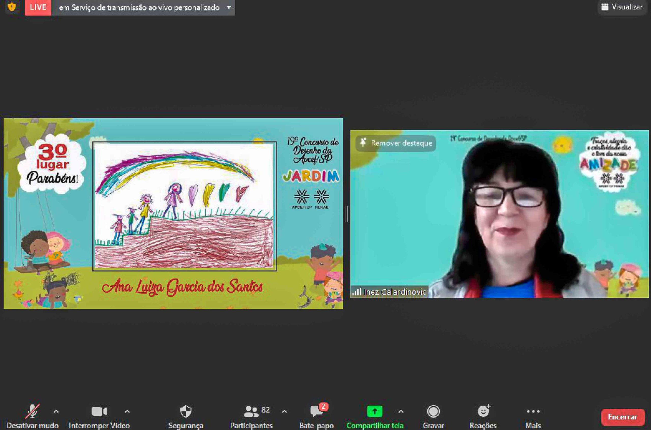Click the red LIVE indicator label
This screenshot has height=430, width=651.
click(38, 7)
